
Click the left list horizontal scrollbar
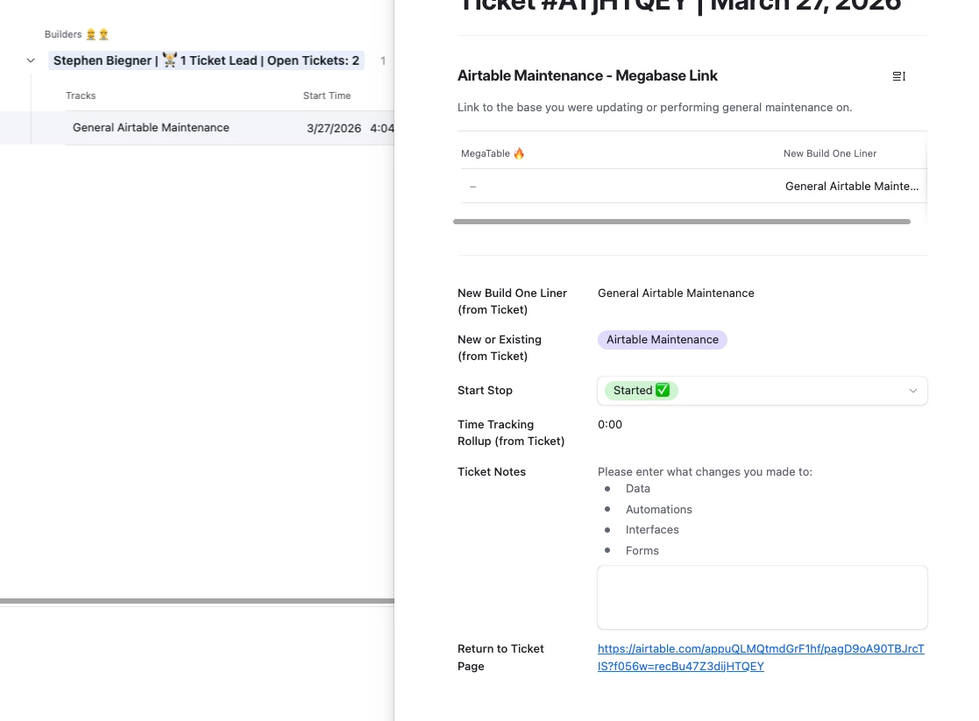coord(197,601)
